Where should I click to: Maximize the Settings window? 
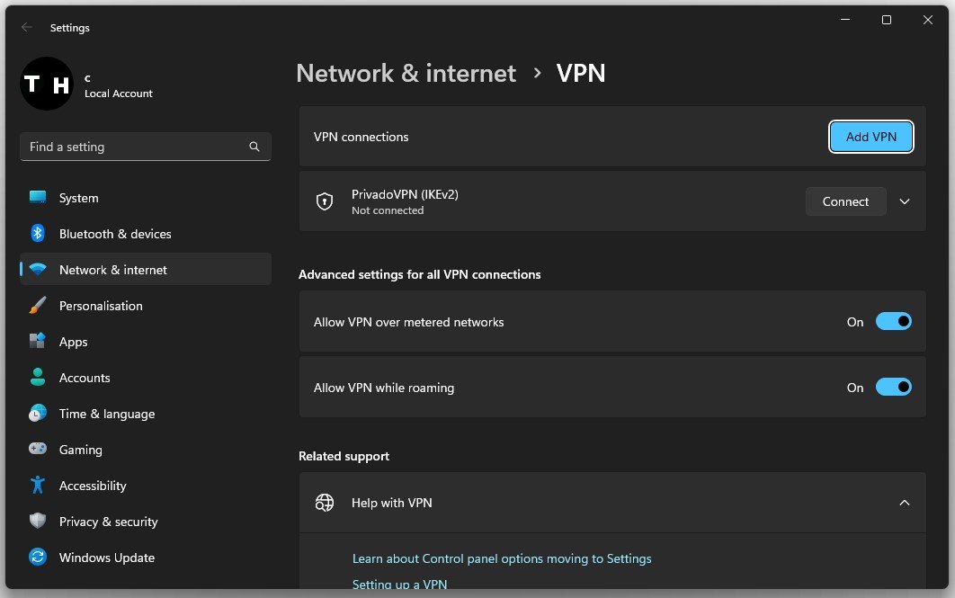[886, 20]
